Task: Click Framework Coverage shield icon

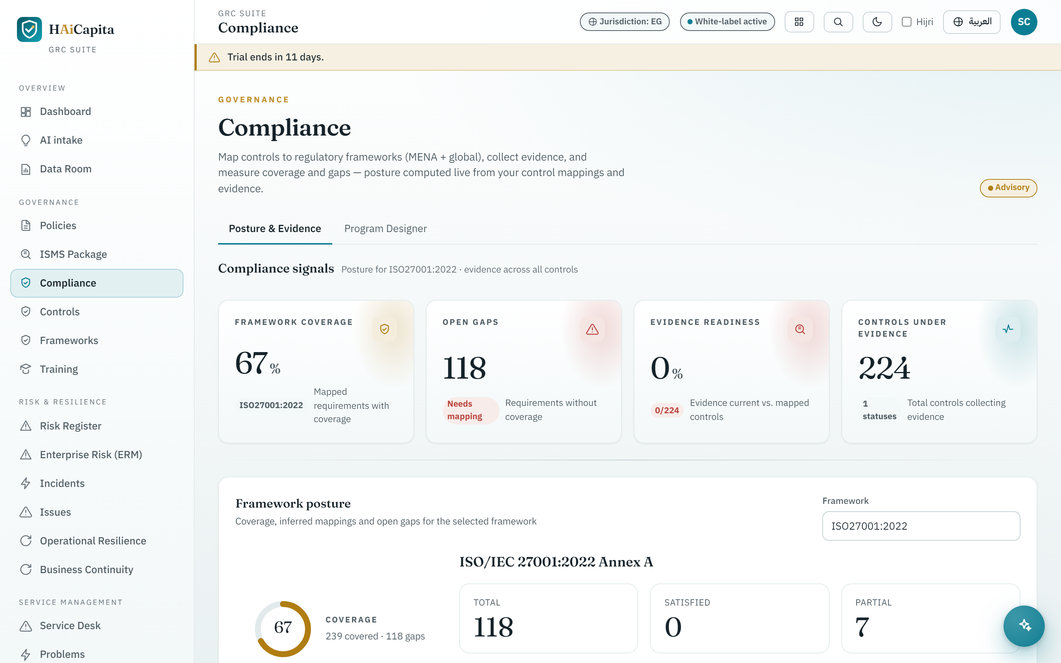Action: click(x=385, y=329)
